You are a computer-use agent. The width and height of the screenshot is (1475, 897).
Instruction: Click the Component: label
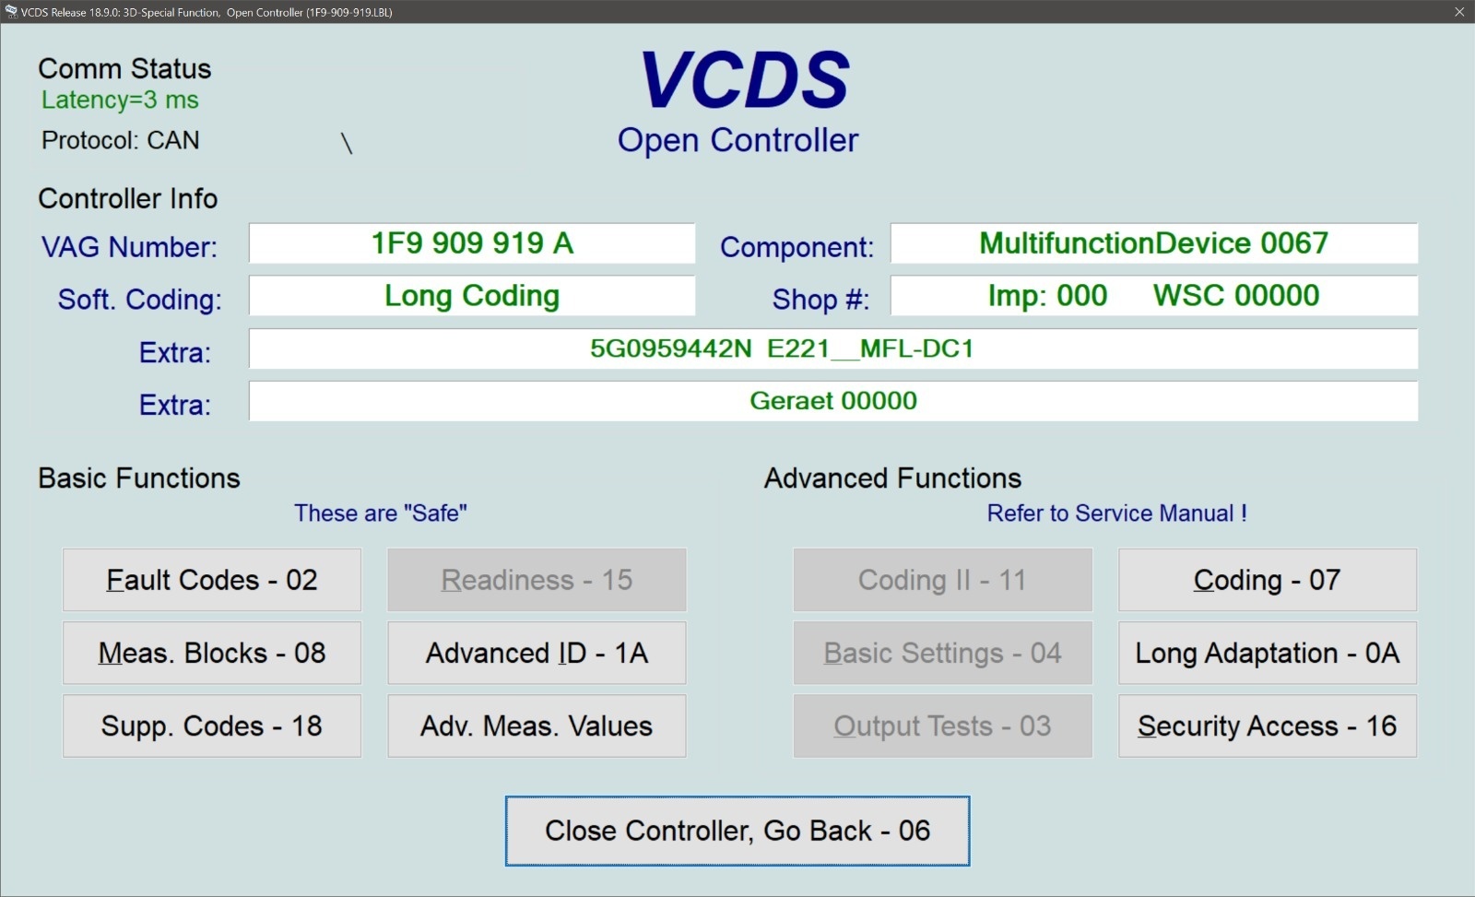796,247
